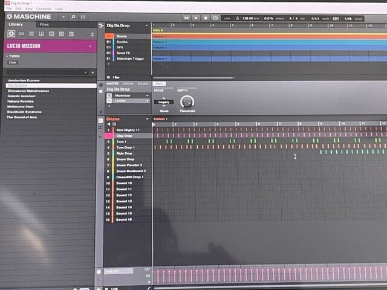Click the user content icon in browser

point(93,34)
